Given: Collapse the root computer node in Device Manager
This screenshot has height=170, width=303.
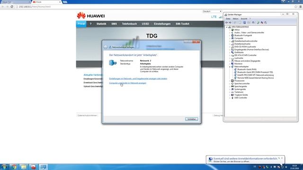Looking at the screenshot, I should coord(227,27).
